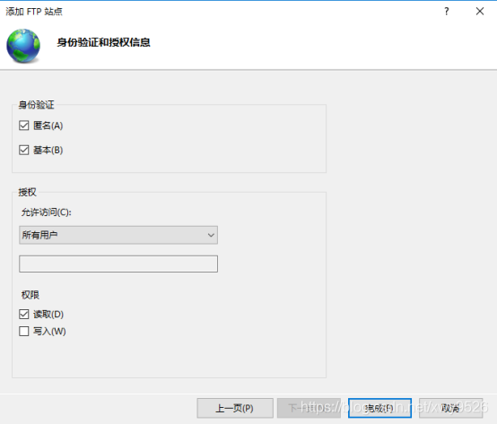Toggle the 匿名(A) authentication checkbox
This screenshot has width=497, height=424.
tap(23, 125)
